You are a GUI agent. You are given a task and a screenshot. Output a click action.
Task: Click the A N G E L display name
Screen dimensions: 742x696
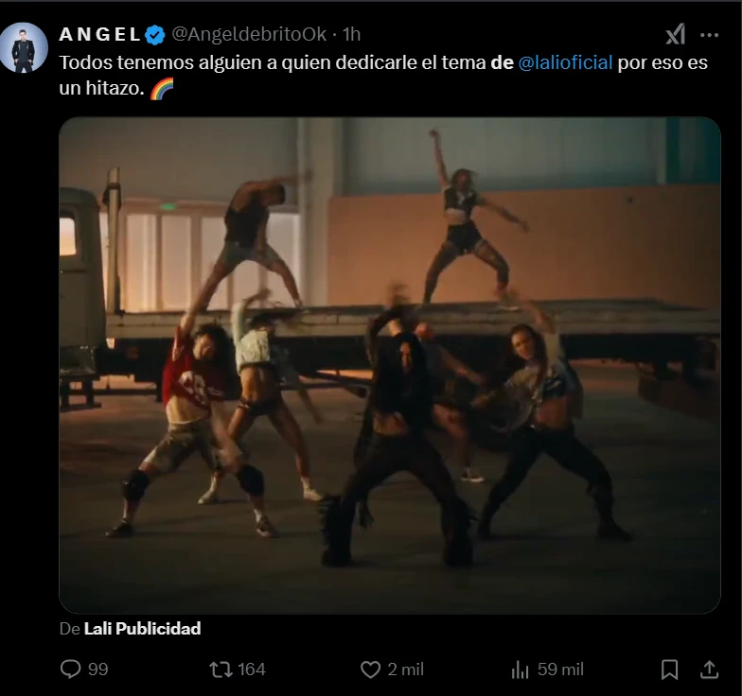point(99,35)
